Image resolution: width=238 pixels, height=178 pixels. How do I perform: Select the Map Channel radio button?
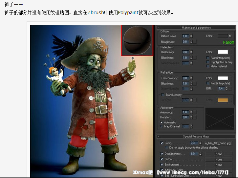162,126
